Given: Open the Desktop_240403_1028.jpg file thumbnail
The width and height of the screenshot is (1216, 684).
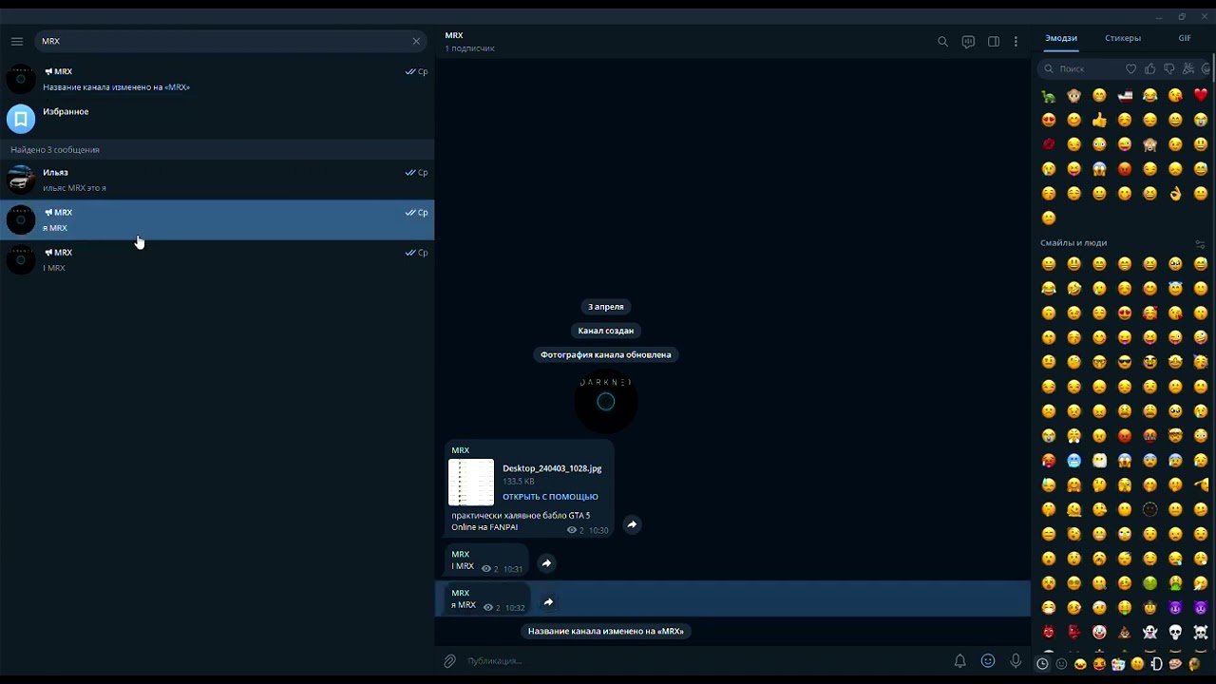Looking at the screenshot, I should 471,483.
